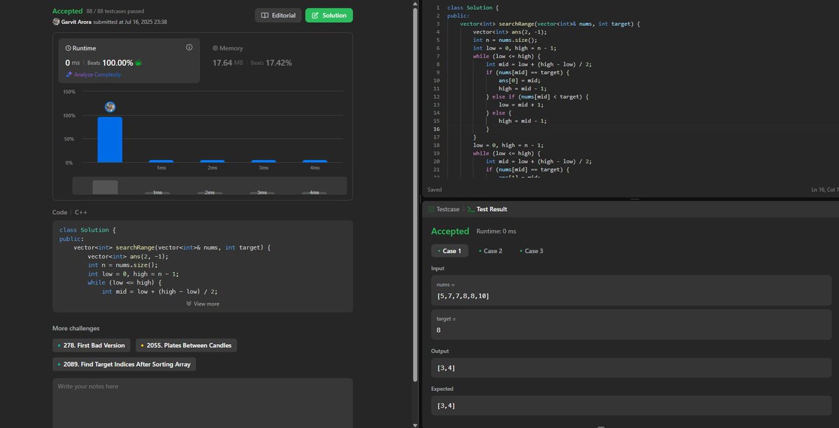Click the nums input value [5,7,7,8,8,10]
Image resolution: width=839 pixels, height=428 pixels.
click(x=463, y=296)
